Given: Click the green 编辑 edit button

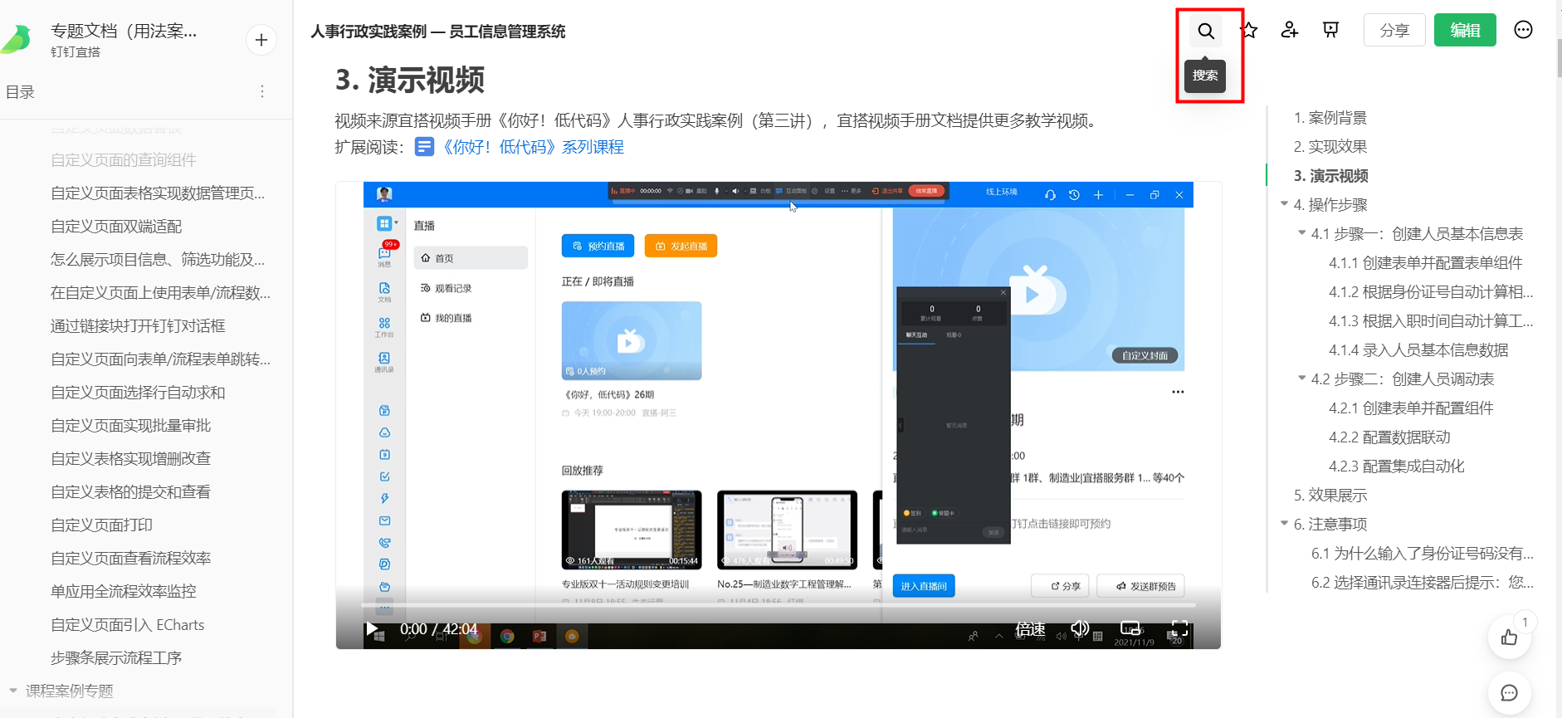Looking at the screenshot, I should (1465, 30).
